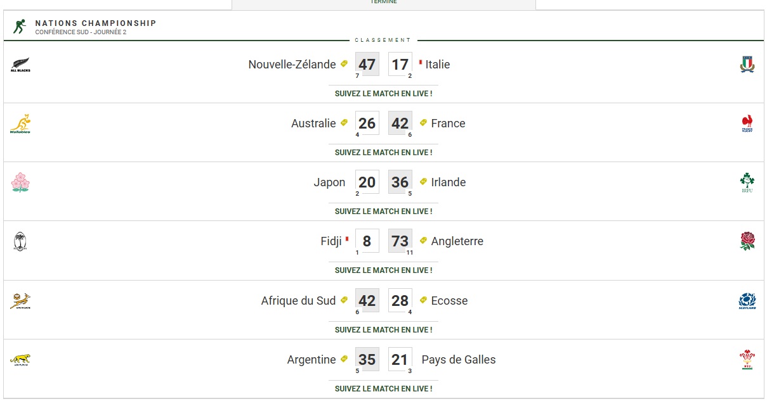Click the Italy rugby federation crest

[747, 64]
